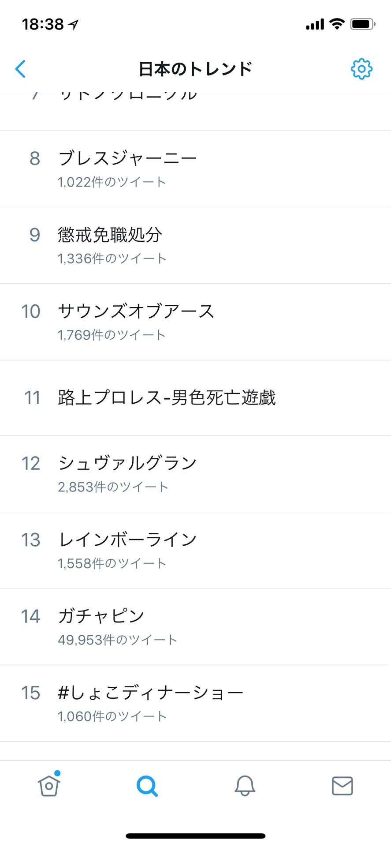Viewport: 391px width, 847px height.
Task: Tap the 日本のトレンド page title
Action: tap(195, 69)
